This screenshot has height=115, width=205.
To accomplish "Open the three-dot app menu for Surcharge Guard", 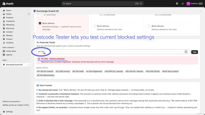I will point(201,11).
